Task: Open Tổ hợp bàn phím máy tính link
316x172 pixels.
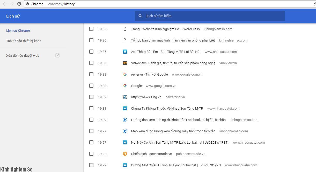Action: click(x=173, y=40)
